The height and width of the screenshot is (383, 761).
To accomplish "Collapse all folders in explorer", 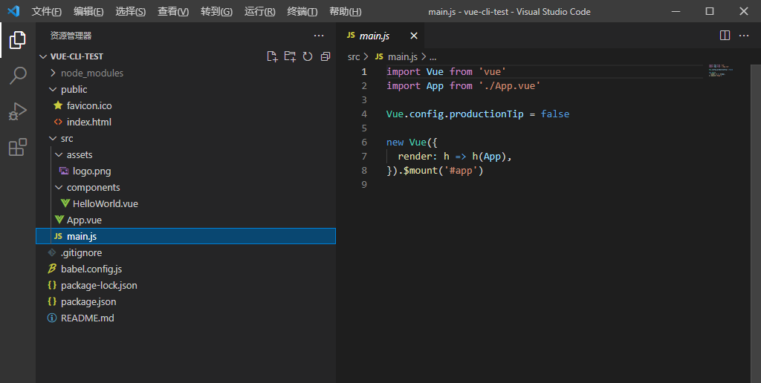I will click(325, 56).
